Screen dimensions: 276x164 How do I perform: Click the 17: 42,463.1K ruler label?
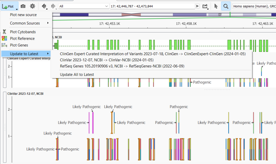[x=263, y=24]
